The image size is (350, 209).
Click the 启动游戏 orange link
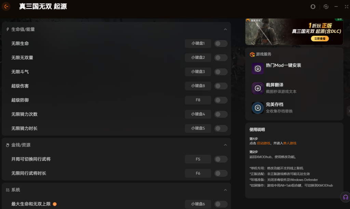(x=263, y=143)
